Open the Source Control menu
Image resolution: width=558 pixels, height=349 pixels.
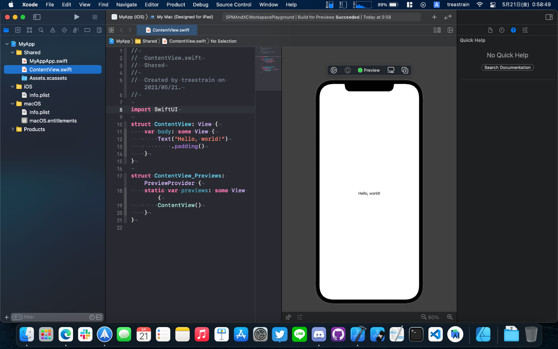coord(234,5)
